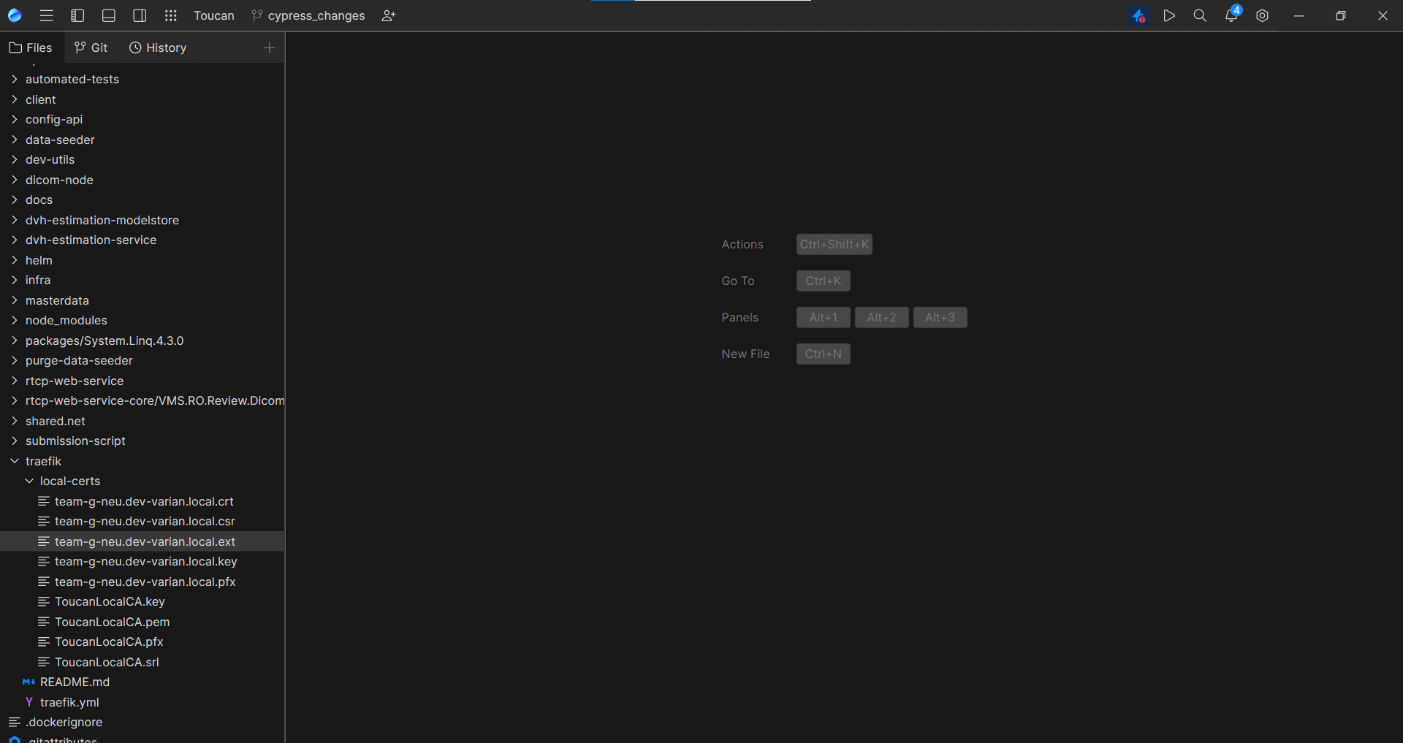This screenshot has width=1403, height=743.
Task: Open the Toucan workspace switcher
Action: pyautogui.click(x=213, y=15)
